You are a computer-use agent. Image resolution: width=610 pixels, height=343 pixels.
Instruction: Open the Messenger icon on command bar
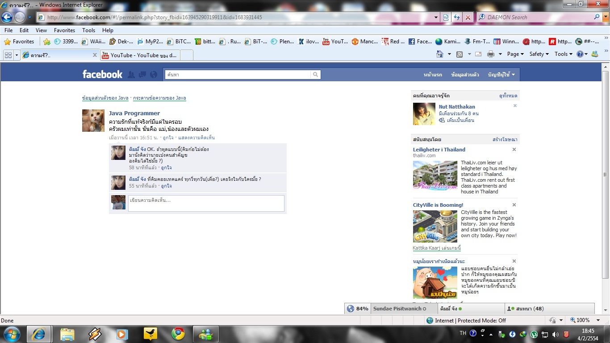pos(595,54)
